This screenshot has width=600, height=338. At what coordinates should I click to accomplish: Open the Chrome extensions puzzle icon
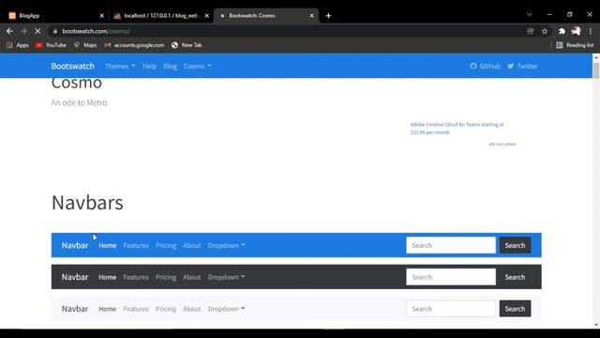click(562, 31)
